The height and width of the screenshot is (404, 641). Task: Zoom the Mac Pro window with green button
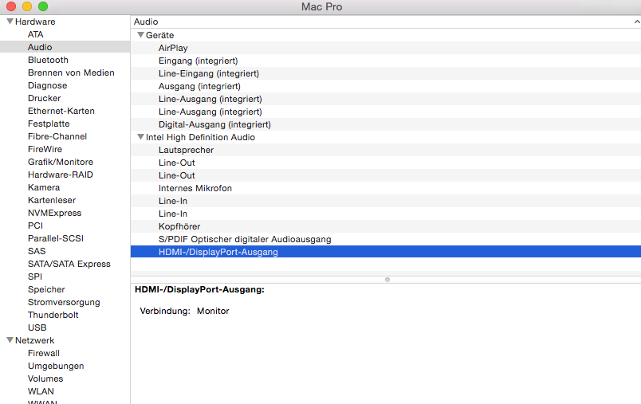tap(43, 6)
